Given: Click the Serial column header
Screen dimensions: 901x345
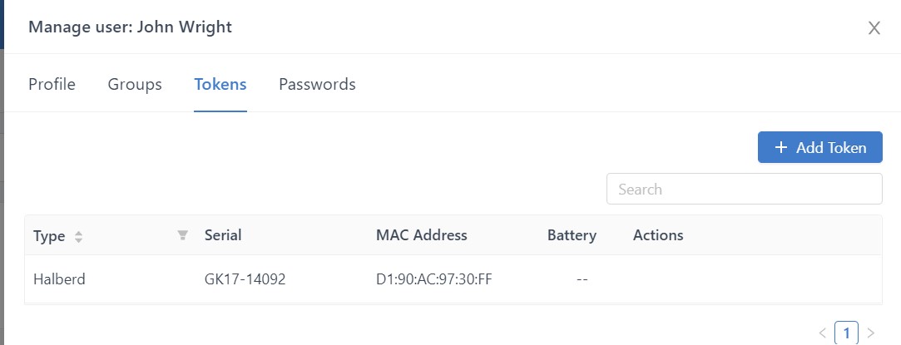Looking at the screenshot, I should [223, 235].
